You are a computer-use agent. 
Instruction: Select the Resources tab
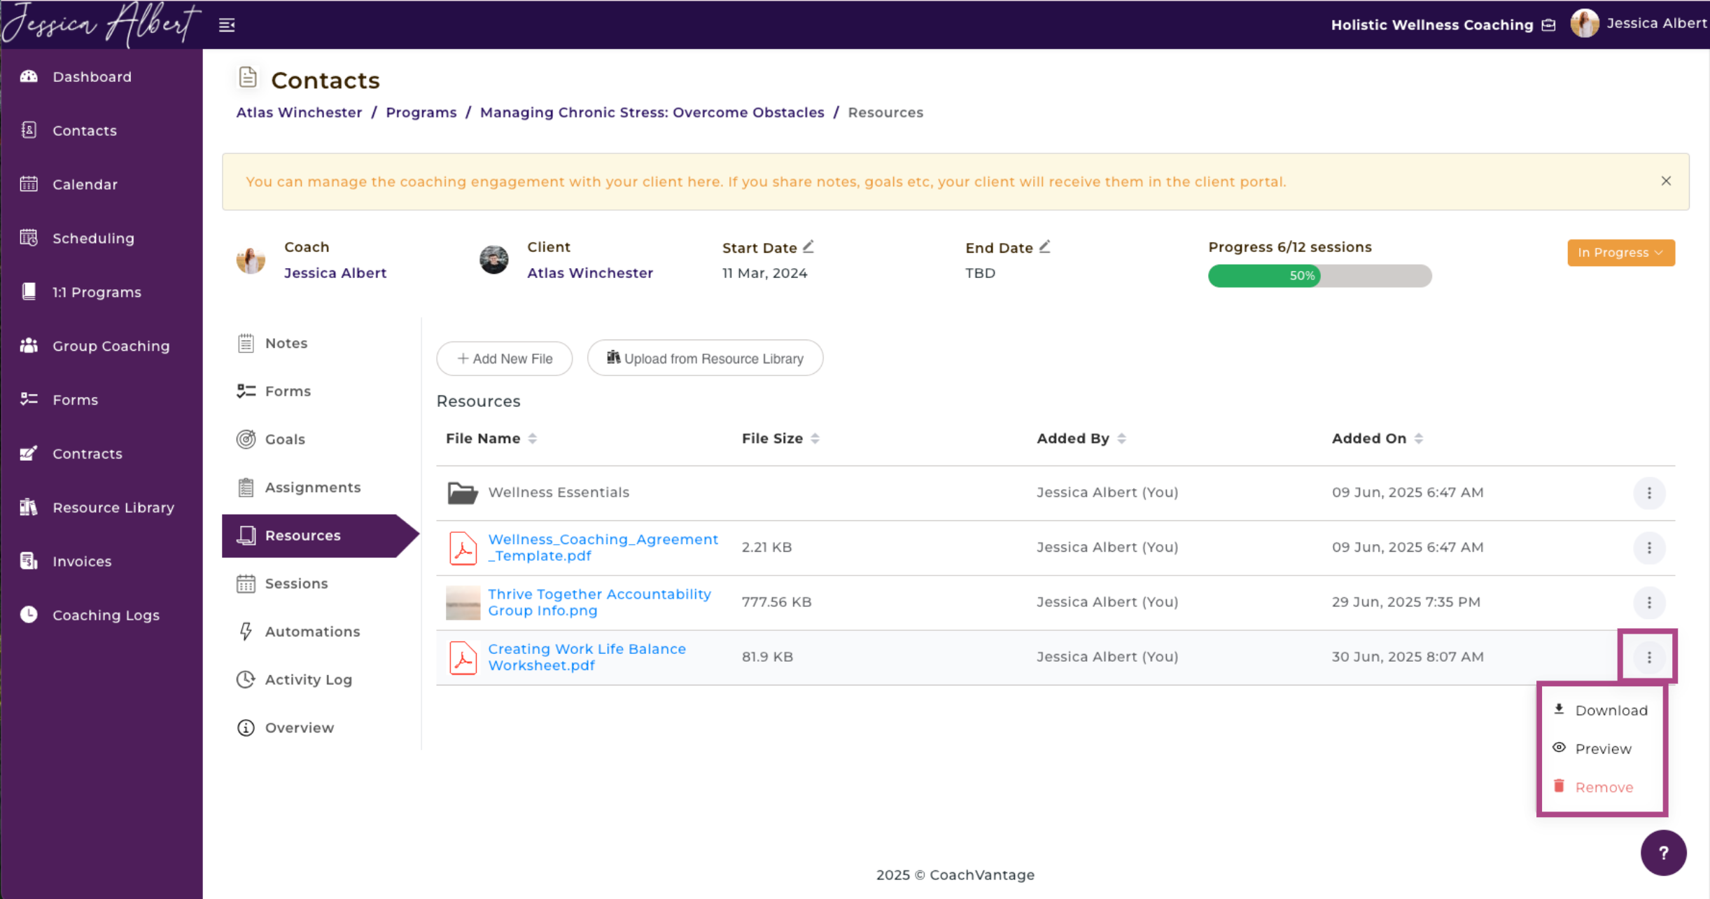tap(321, 536)
